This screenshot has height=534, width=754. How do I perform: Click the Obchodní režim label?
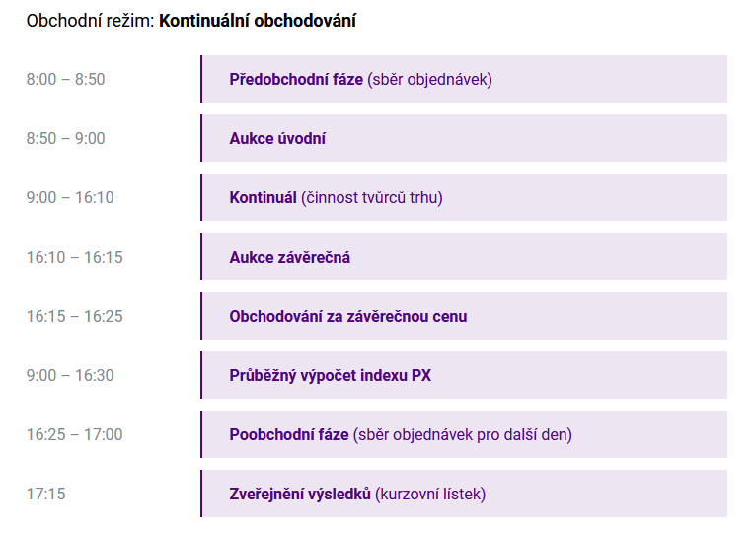point(90,21)
